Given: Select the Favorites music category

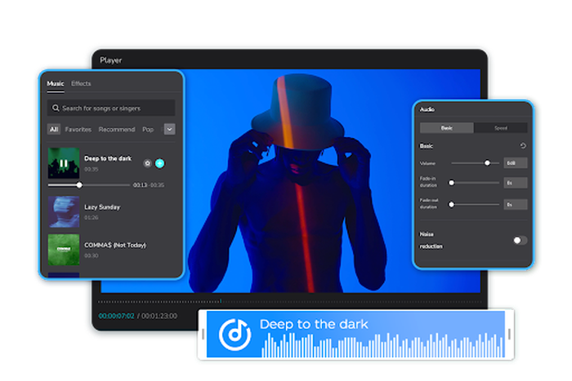Looking at the screenshot, I should click(78, 129).
